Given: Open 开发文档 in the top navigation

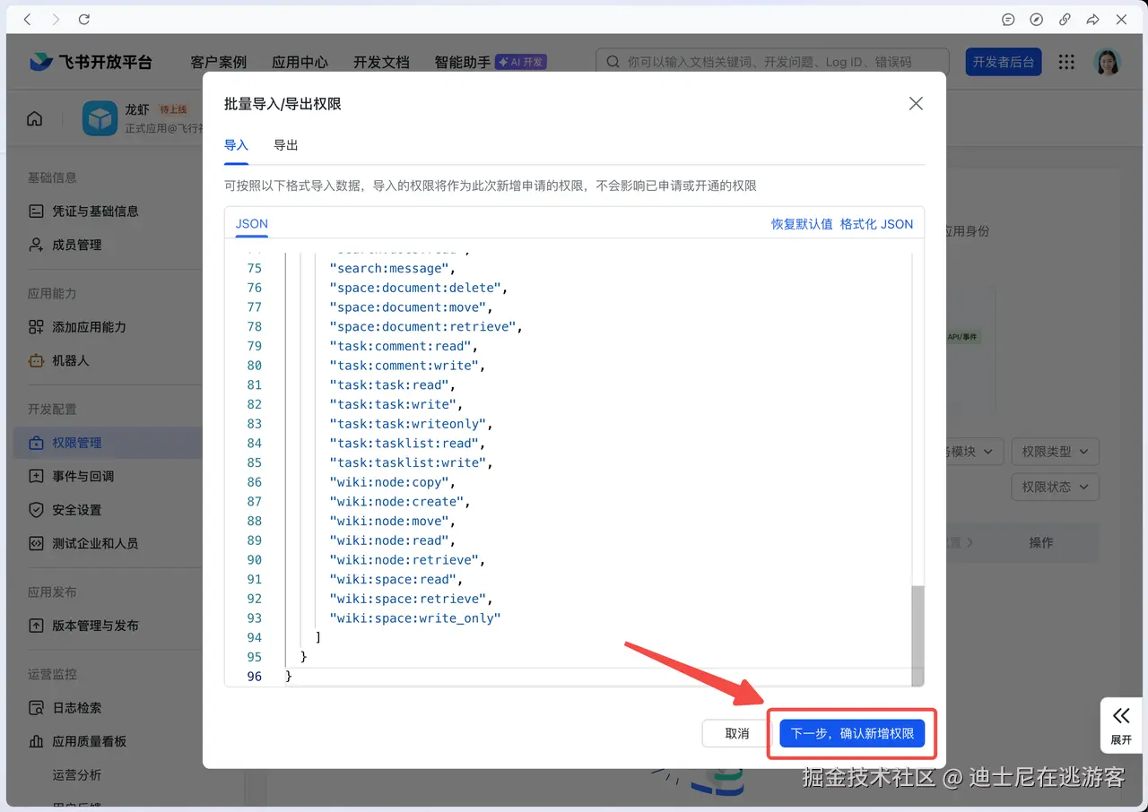Looking at the screenshot, I should point(381,62).
